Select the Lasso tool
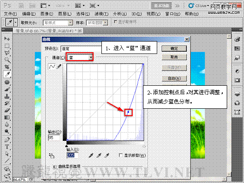This screenshot has width=244, height=183. (x=7, y=53)
